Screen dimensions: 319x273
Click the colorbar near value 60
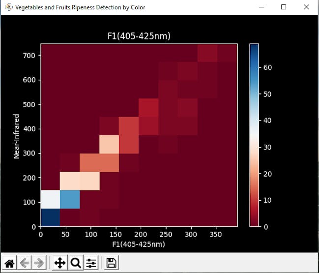coord(254,67)
